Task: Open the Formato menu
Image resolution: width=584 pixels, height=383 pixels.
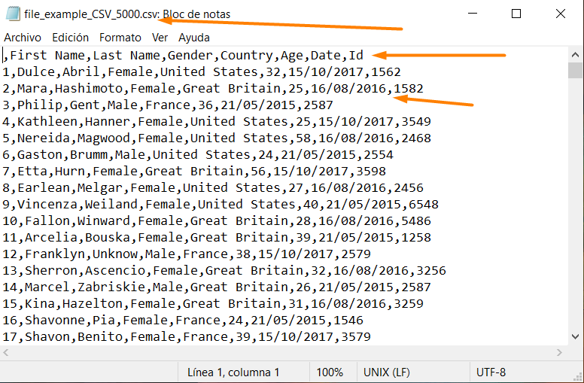Action: point(120,37)
